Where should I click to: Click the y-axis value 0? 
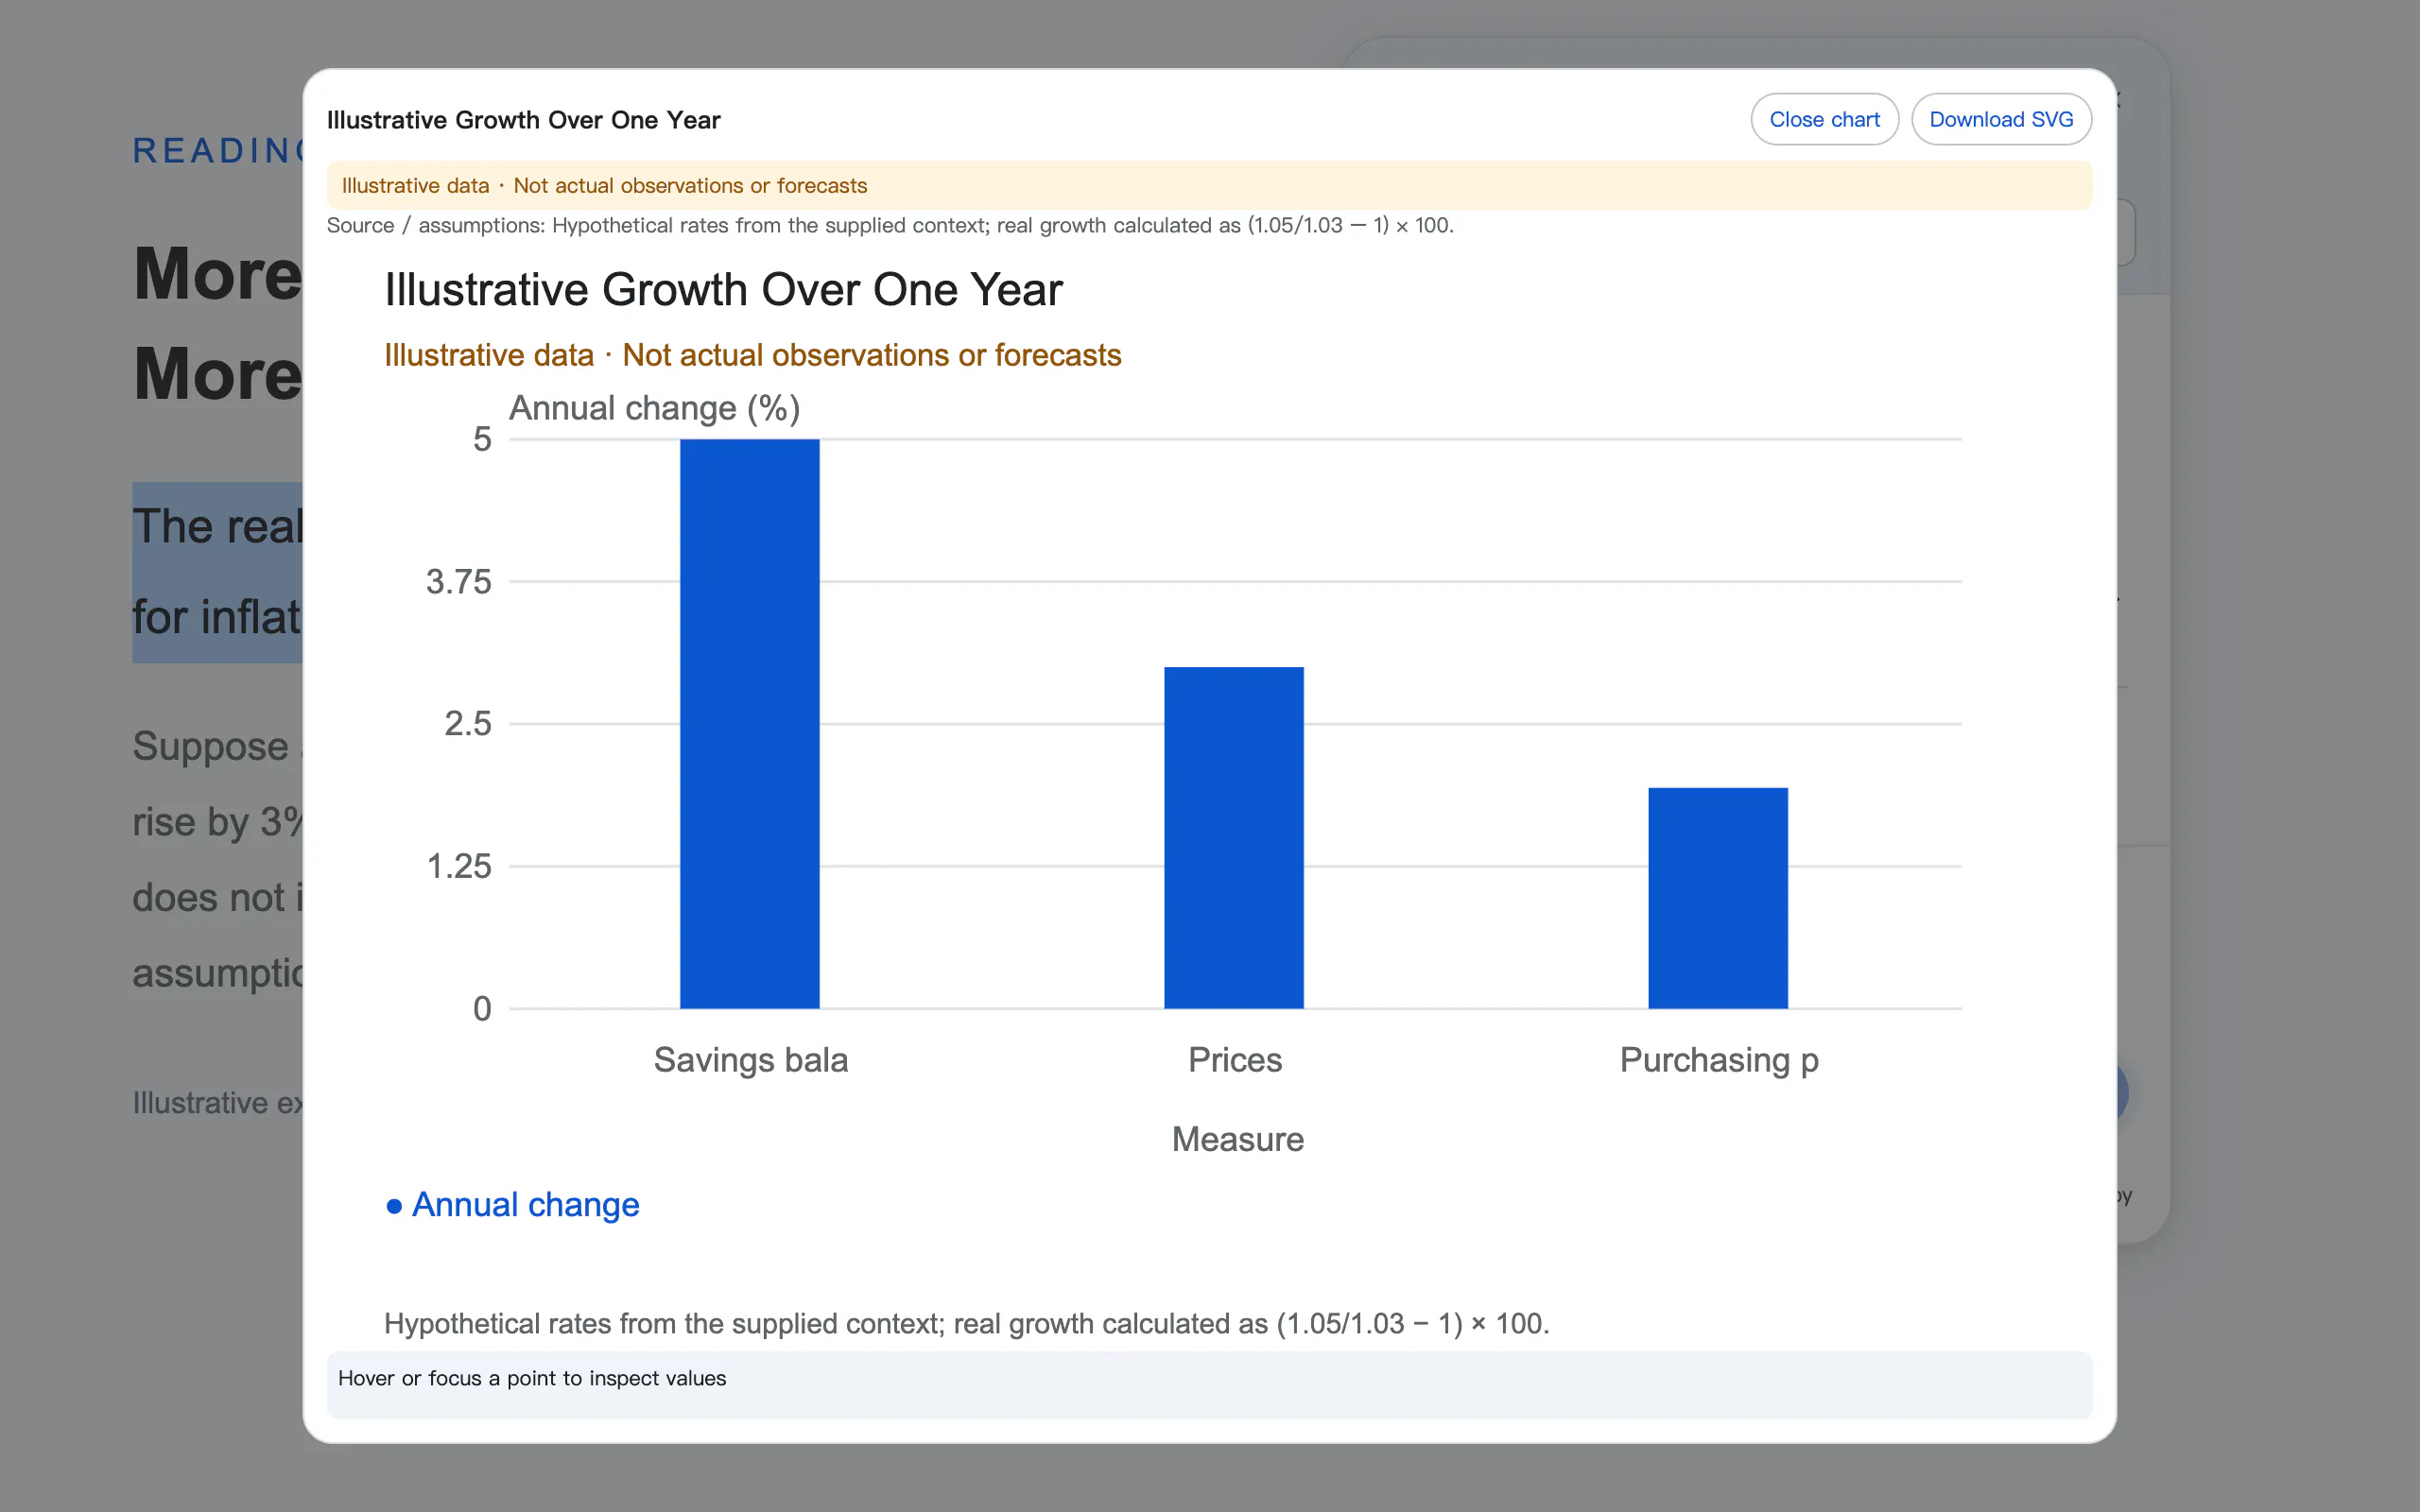482,1009
